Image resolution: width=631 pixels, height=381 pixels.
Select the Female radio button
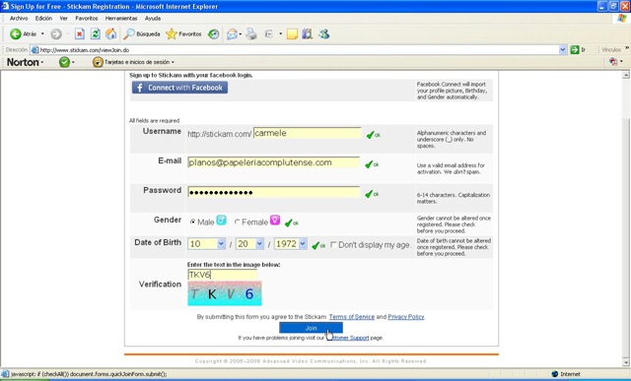[237, 222]
